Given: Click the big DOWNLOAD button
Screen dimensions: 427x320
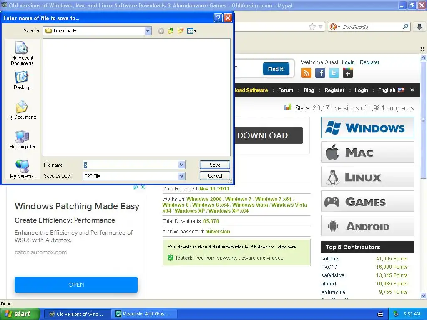Looking at the screenshot, I should point(269,135).
